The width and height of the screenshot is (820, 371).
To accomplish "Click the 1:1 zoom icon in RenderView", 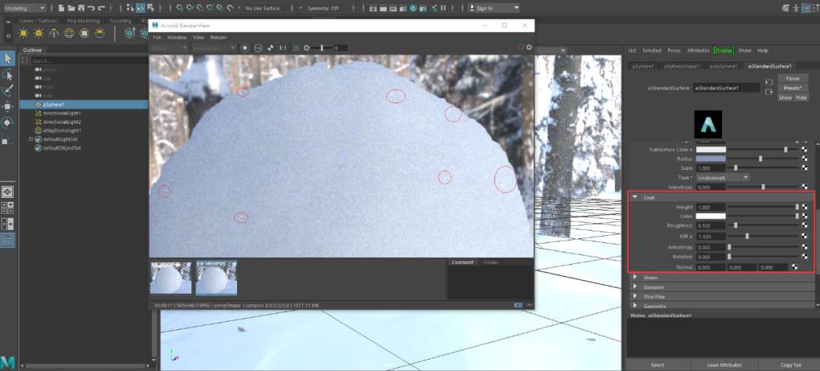I will tap(282, 48).
